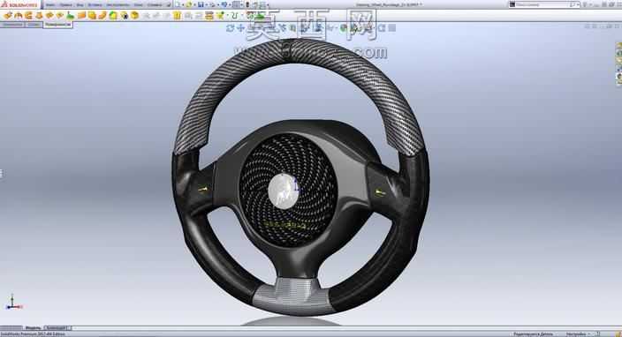Select the Swept Surface tool icon
This screenshot has width=622, height=337.
tap(28, 16)
